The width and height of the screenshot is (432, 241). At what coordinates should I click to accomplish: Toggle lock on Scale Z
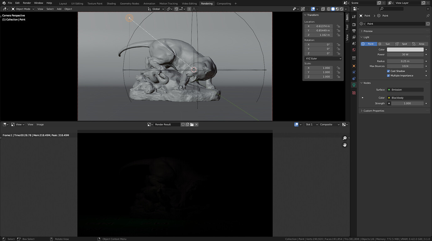pos(338,77)
